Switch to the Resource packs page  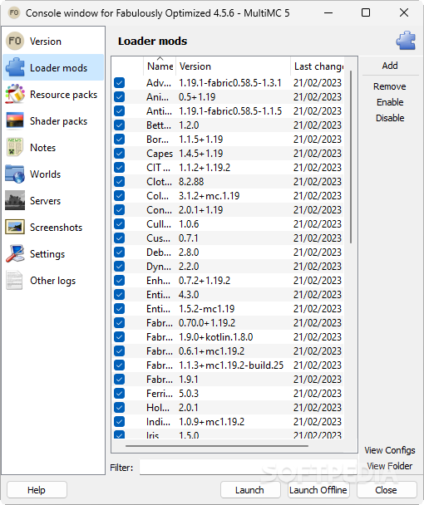pos(53,94)
